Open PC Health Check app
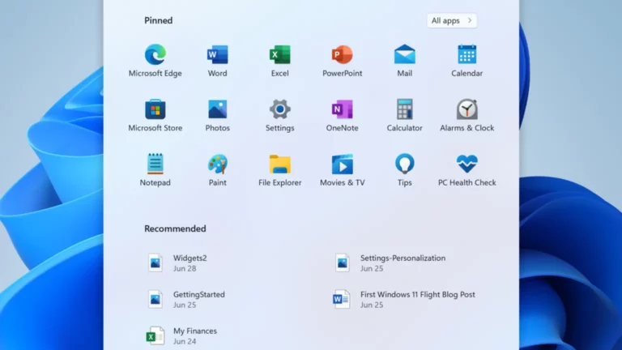Viewport: 622px width, 350px height. [x=466, y=170]
